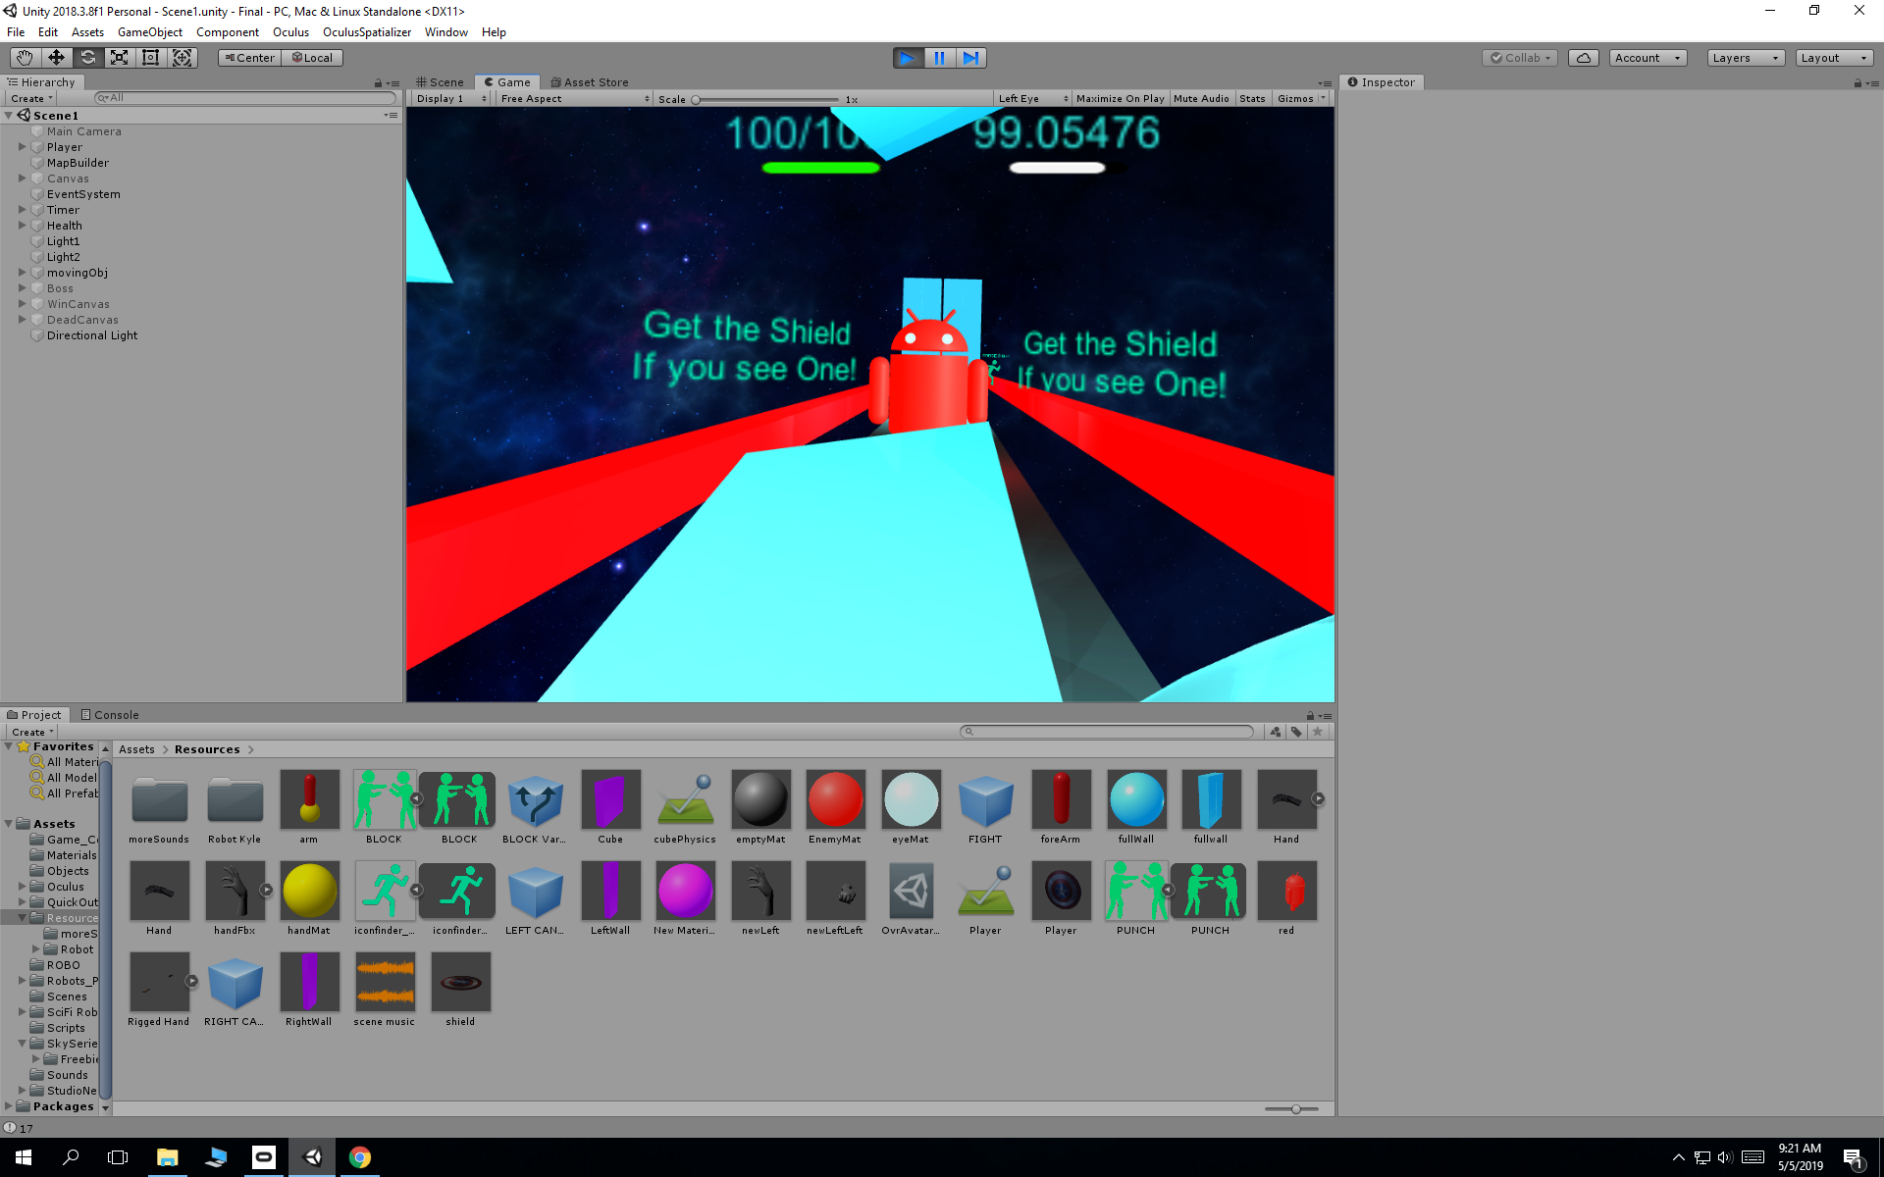This screenshot has height=1177, width=1884.
Task: Select the Scale tool
Action: (x=119, y=58)
